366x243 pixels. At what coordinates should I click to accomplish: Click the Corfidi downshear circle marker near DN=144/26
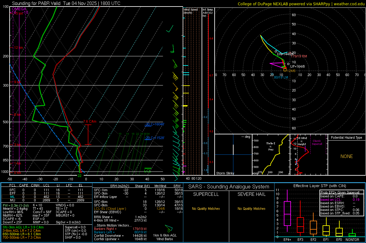[x=276, y=52]
